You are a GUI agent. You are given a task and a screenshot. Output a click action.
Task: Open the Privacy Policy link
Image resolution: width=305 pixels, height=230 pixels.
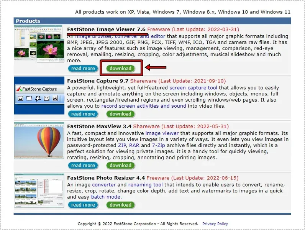click(215, 224)
